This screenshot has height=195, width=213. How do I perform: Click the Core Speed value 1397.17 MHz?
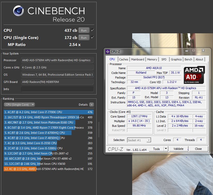[x=139, y=116]
